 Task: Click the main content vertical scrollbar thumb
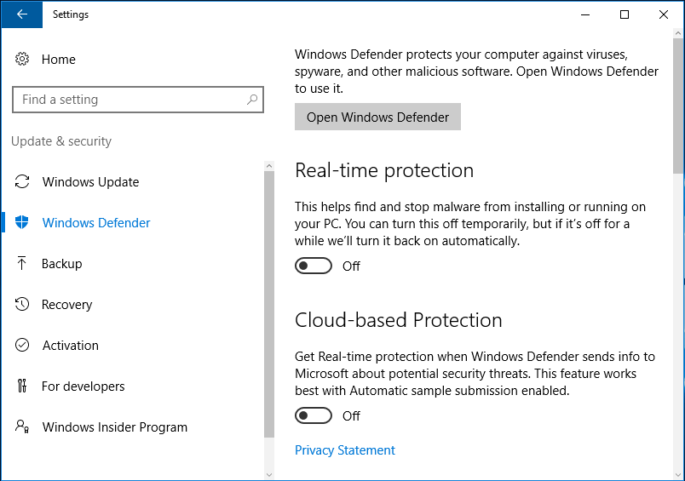click(x=678, y=102)
